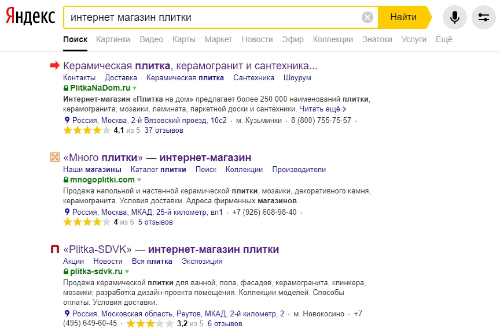Image resolution: width=500 pixels, height=336 pixels.
Task: Open Керамическая плитка sitelink
Action: click(x=185, y=77)
